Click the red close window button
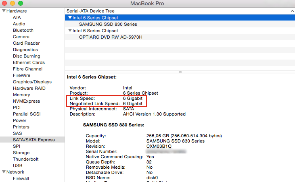Screen dimensions: 295x182 tap(4, 3)
